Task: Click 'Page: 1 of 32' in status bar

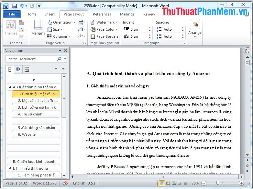Action: click(x=16, y=183)
